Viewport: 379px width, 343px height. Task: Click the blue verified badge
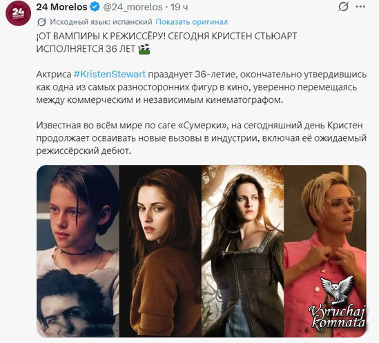click(95, 7)
